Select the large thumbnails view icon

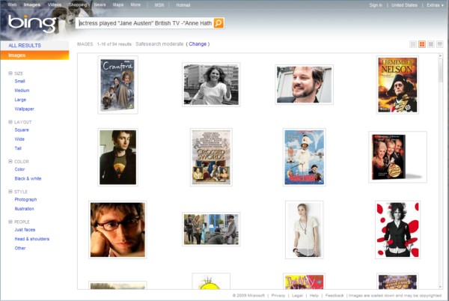click(431, 44)
